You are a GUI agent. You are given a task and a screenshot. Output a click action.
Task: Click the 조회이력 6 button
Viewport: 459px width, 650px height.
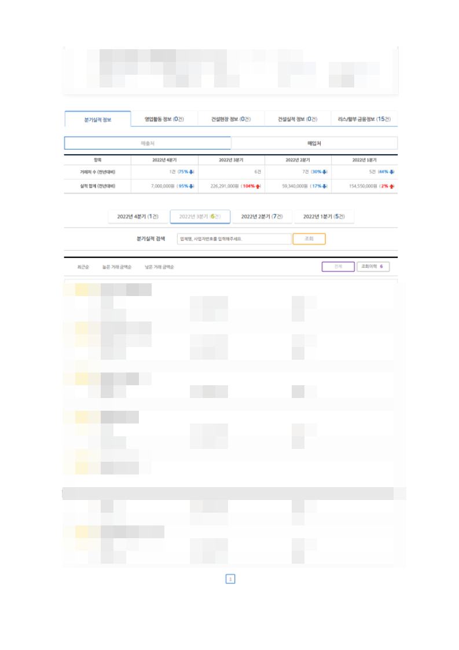coord(373,266)
